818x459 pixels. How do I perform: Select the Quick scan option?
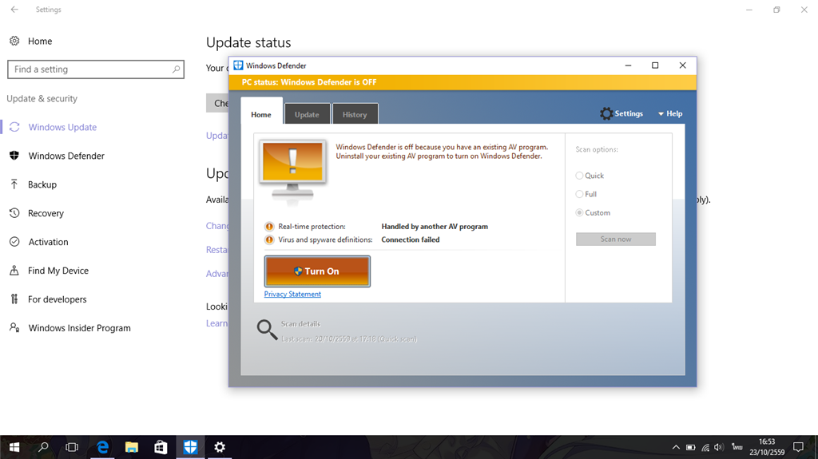[590, 176]
